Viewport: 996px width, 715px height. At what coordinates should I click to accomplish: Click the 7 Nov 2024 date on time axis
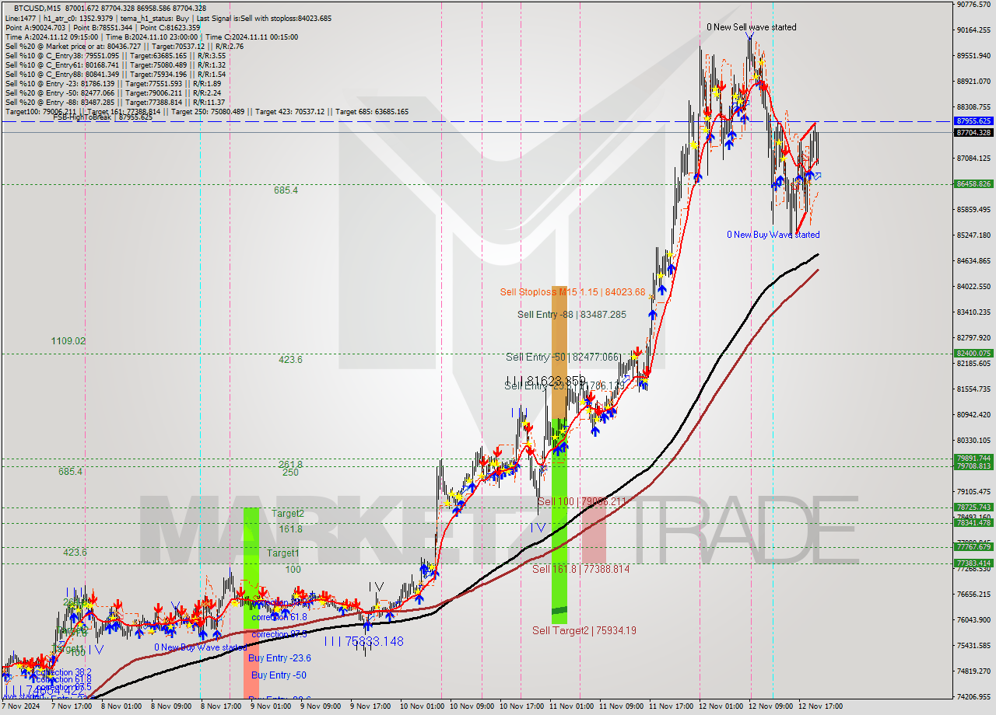(21, 707)
